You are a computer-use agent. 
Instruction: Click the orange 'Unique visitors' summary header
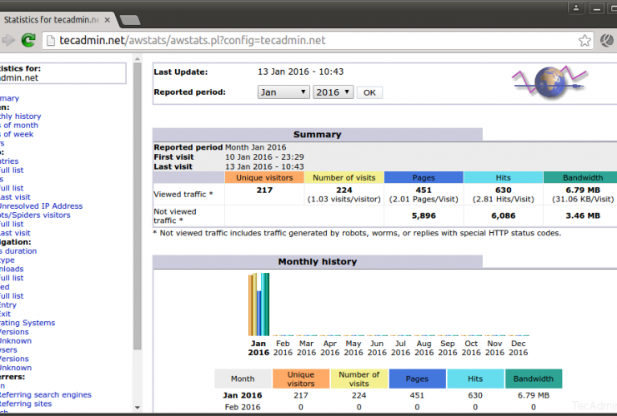(x=264, y=177)
